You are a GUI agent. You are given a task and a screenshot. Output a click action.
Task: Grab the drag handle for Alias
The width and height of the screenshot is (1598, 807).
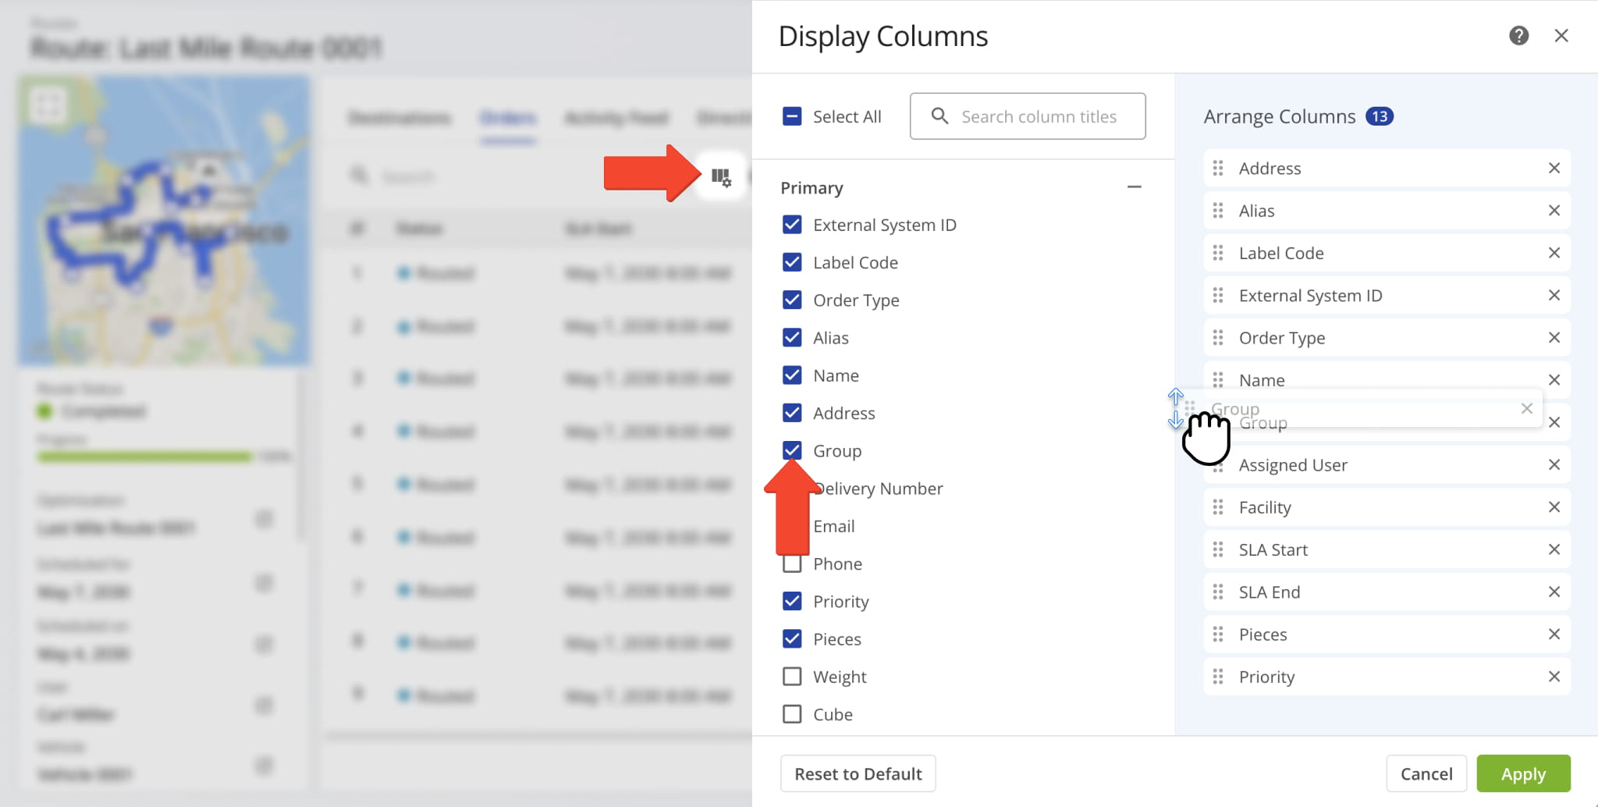click(1218, 211)
